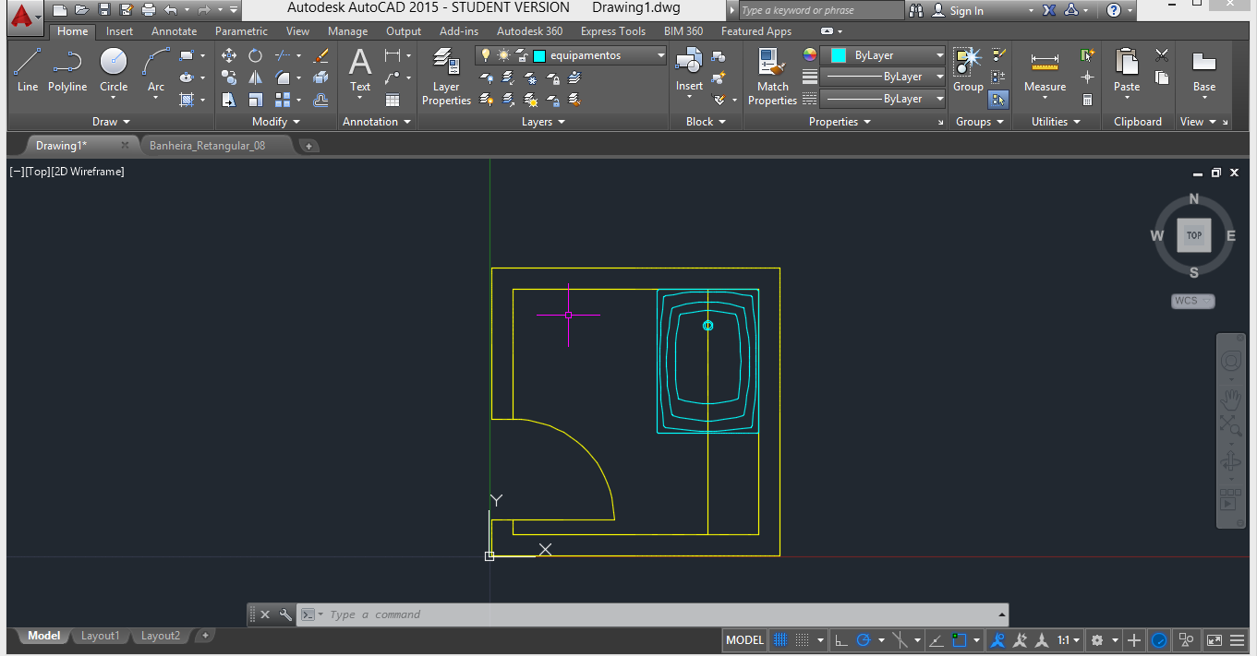1257x656 pixels.
Task: Expand the Layers panel
Action: tap(543, 122)
